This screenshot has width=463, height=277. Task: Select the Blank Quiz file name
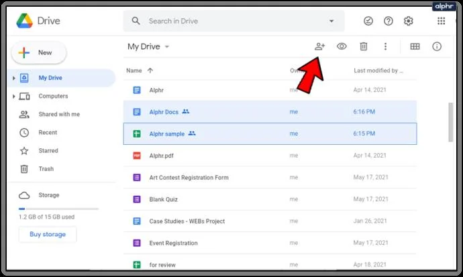click(163, 199)
